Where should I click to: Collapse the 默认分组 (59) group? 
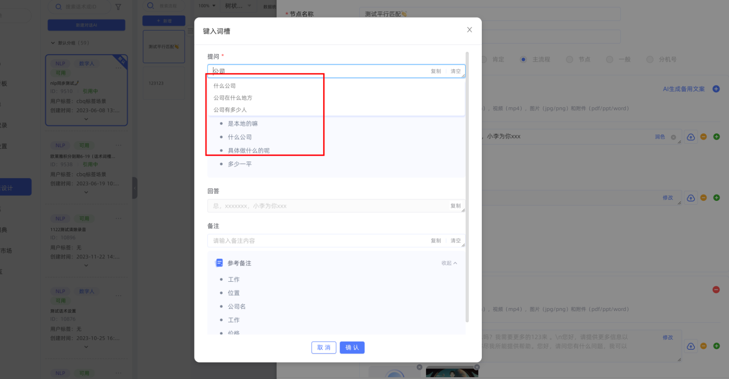click(x=53, y=43)
